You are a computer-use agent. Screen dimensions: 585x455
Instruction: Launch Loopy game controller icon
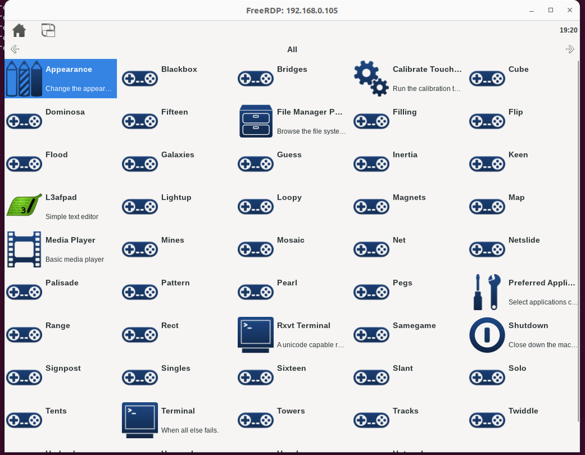255,207
